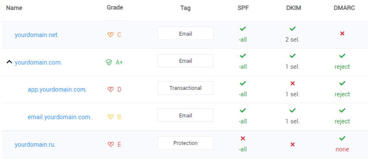Click the broken heart icon for grade E
The image size is (368, 160).
tap(110, 145)
